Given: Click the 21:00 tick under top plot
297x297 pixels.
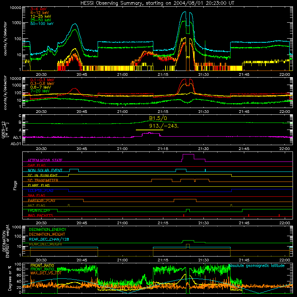Looking at the screenshot, I should tap(123, 75).
